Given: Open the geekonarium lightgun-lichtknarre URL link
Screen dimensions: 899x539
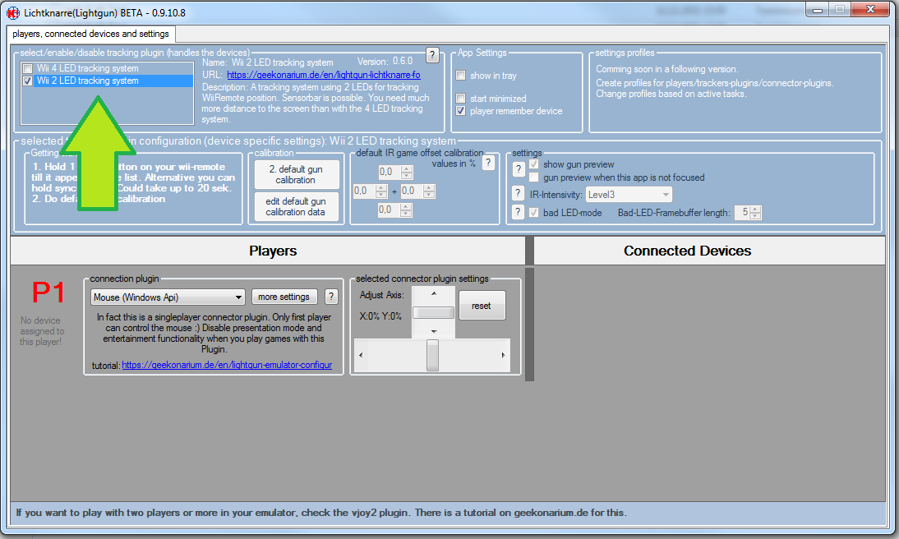Looking at the screenshot, I should tap(324, 75).
